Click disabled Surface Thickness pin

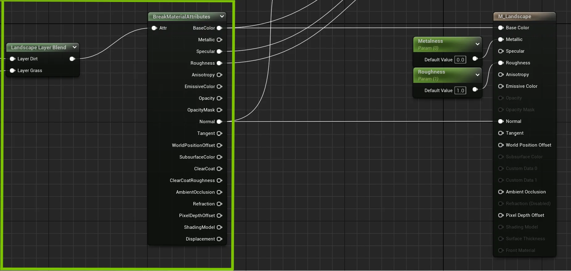tap(501, 239)
